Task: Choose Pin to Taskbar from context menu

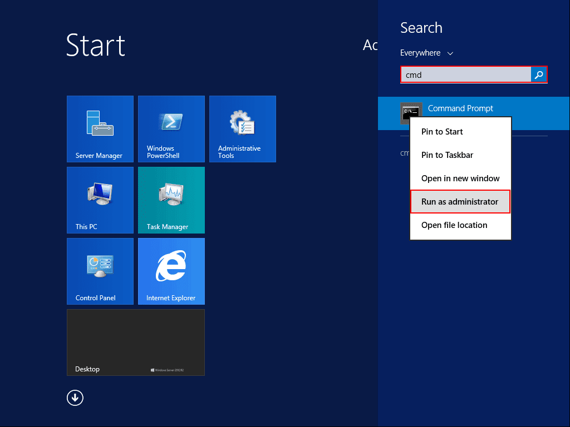Action: click(460, 155)
